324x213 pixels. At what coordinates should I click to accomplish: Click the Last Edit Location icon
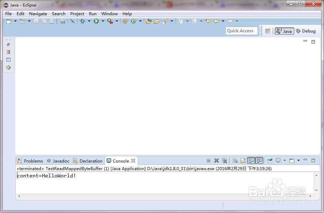[x=208, y=21]
